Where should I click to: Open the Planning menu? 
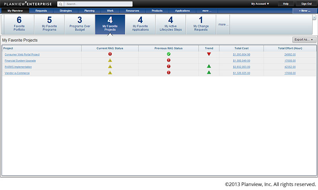point(89,11)
